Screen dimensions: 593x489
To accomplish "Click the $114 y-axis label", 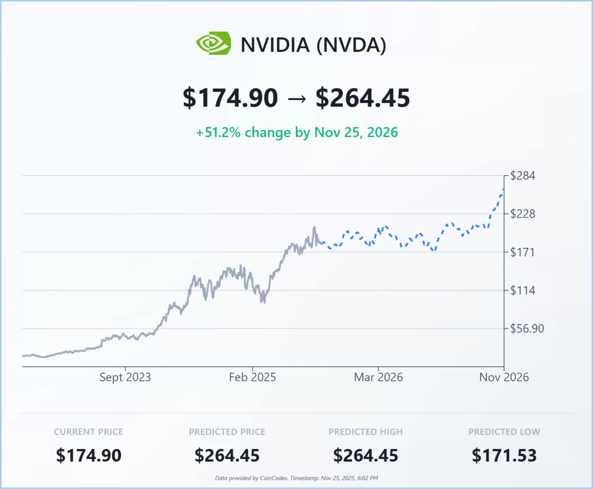I will pyautogui.click(x=522, y=290).
